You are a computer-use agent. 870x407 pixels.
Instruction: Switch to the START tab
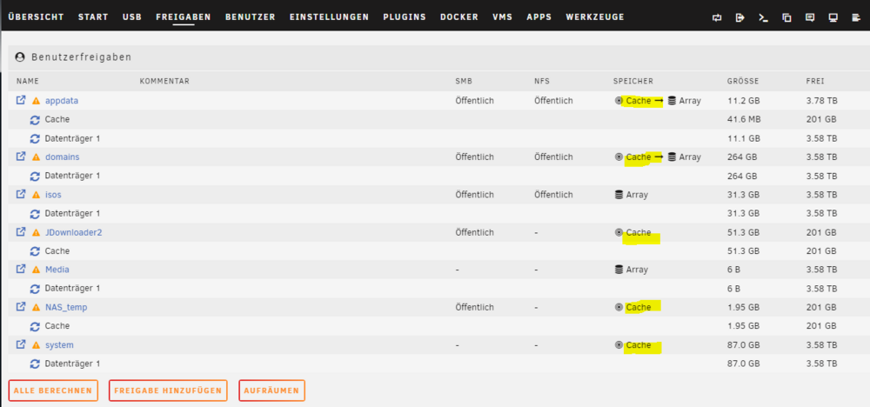click(93, 17)
